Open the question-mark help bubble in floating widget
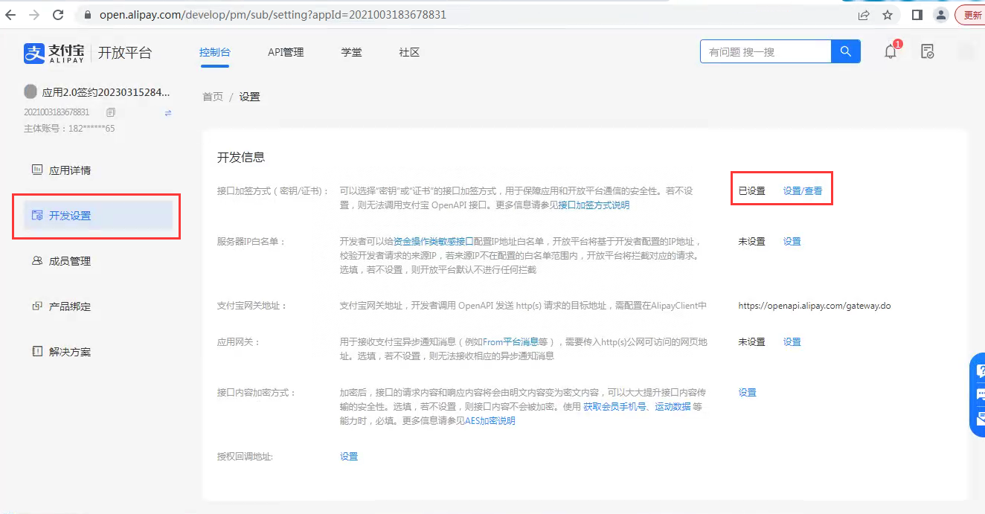 980,371
